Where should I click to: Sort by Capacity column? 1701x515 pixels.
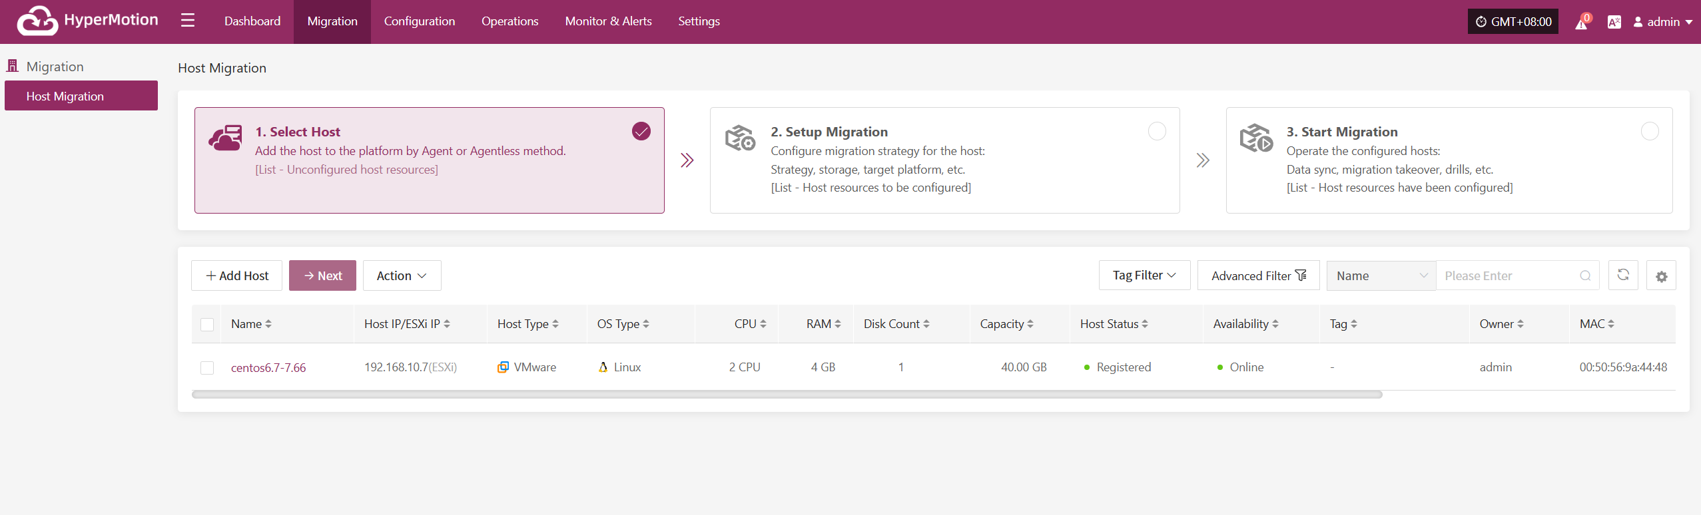click(1030, 324)
